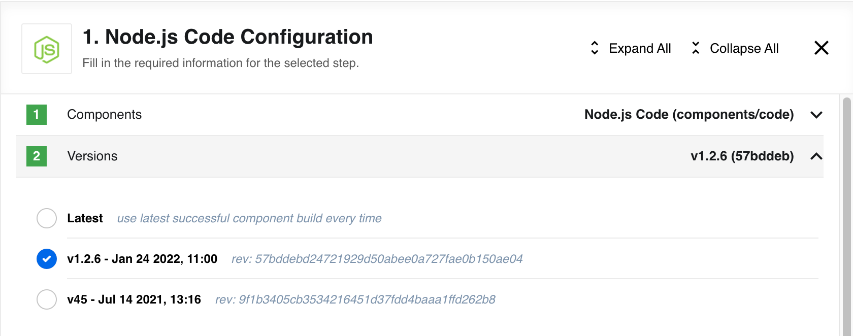
Task: Select the Latest version radio button
Action: click(47, 218)
